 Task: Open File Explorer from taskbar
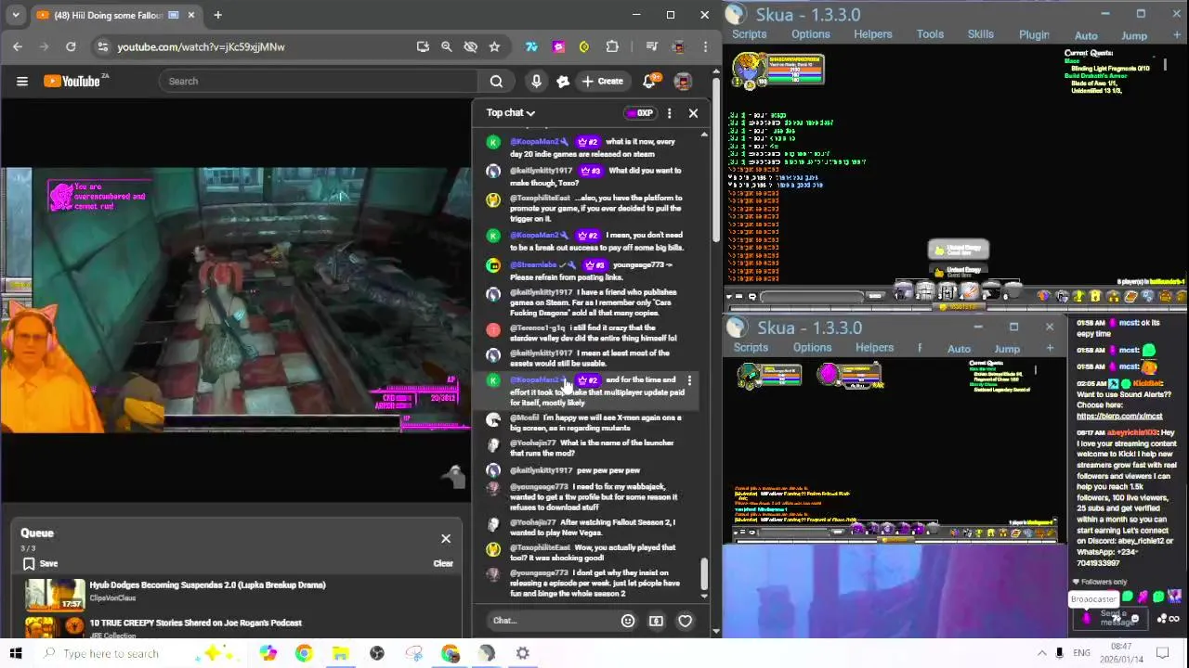pos(340,654)
